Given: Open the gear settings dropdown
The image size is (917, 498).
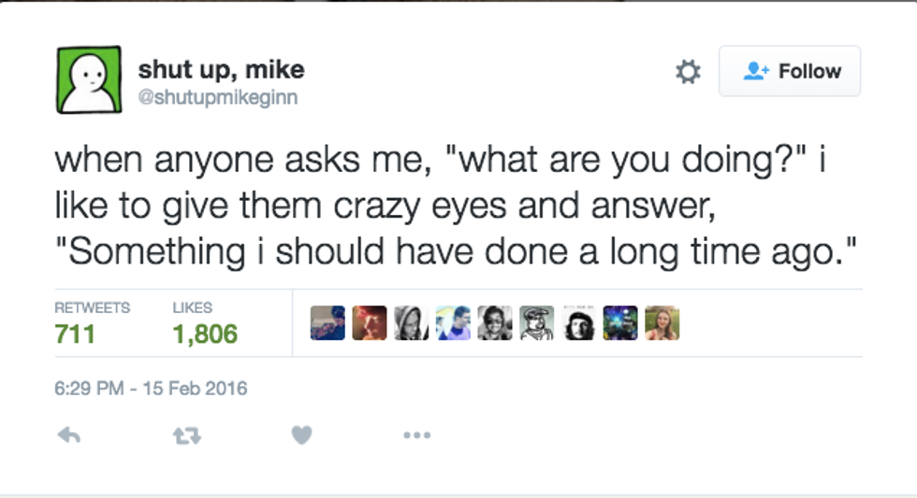Looking at the screenshot, I should click(x=688, y=72).
